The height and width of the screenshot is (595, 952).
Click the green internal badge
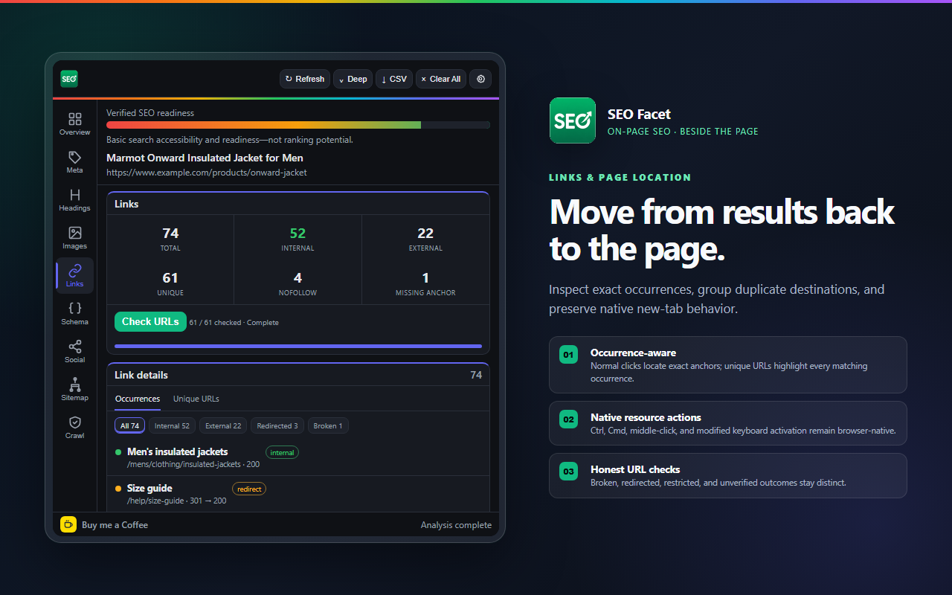(x=283, y=452)
